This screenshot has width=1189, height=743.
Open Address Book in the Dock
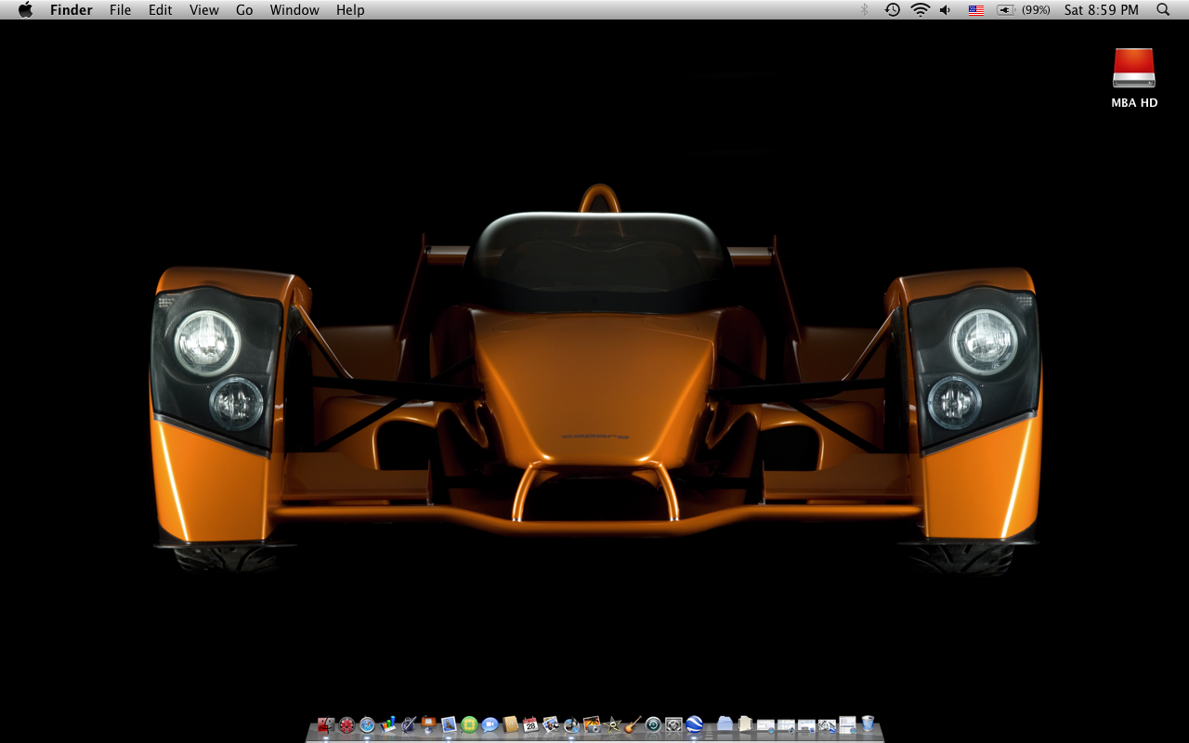[510, 724]
